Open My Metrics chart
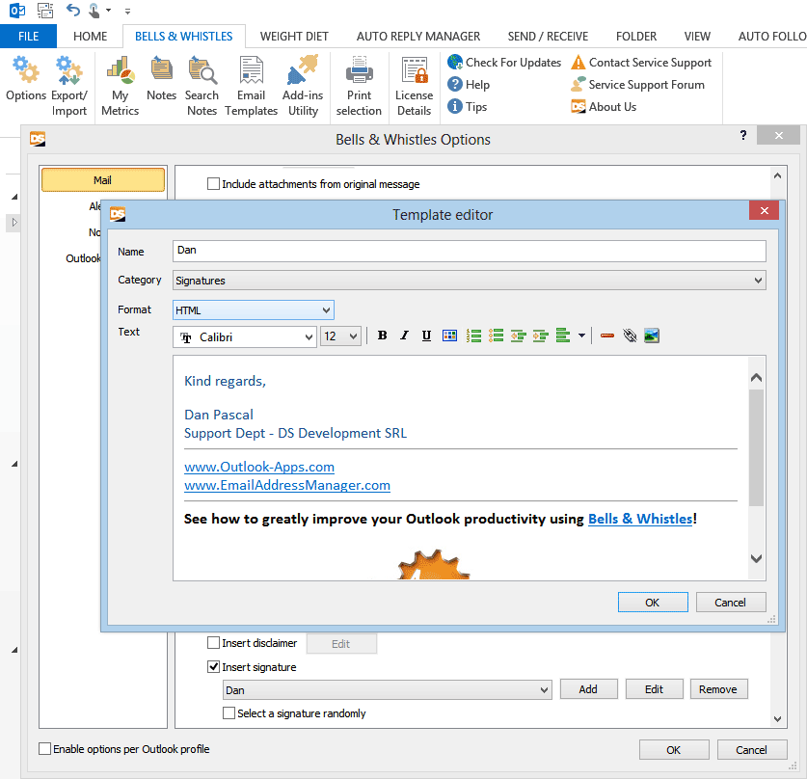Image resolution: width=807 pixels, height=779 pixels. (120, 86)
